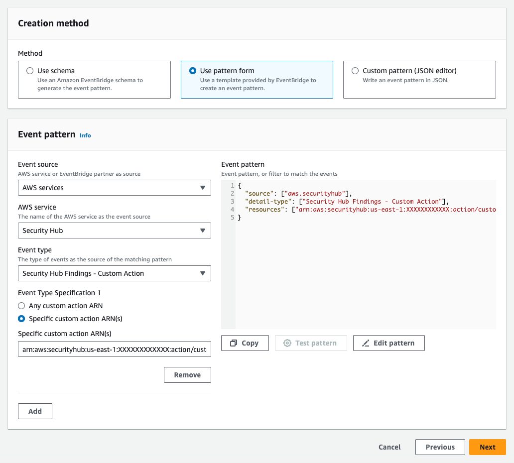The height and width of the screenshot is (463, 514).
Task: Select the Use pattern form method
Action: (x=257, y=79)
